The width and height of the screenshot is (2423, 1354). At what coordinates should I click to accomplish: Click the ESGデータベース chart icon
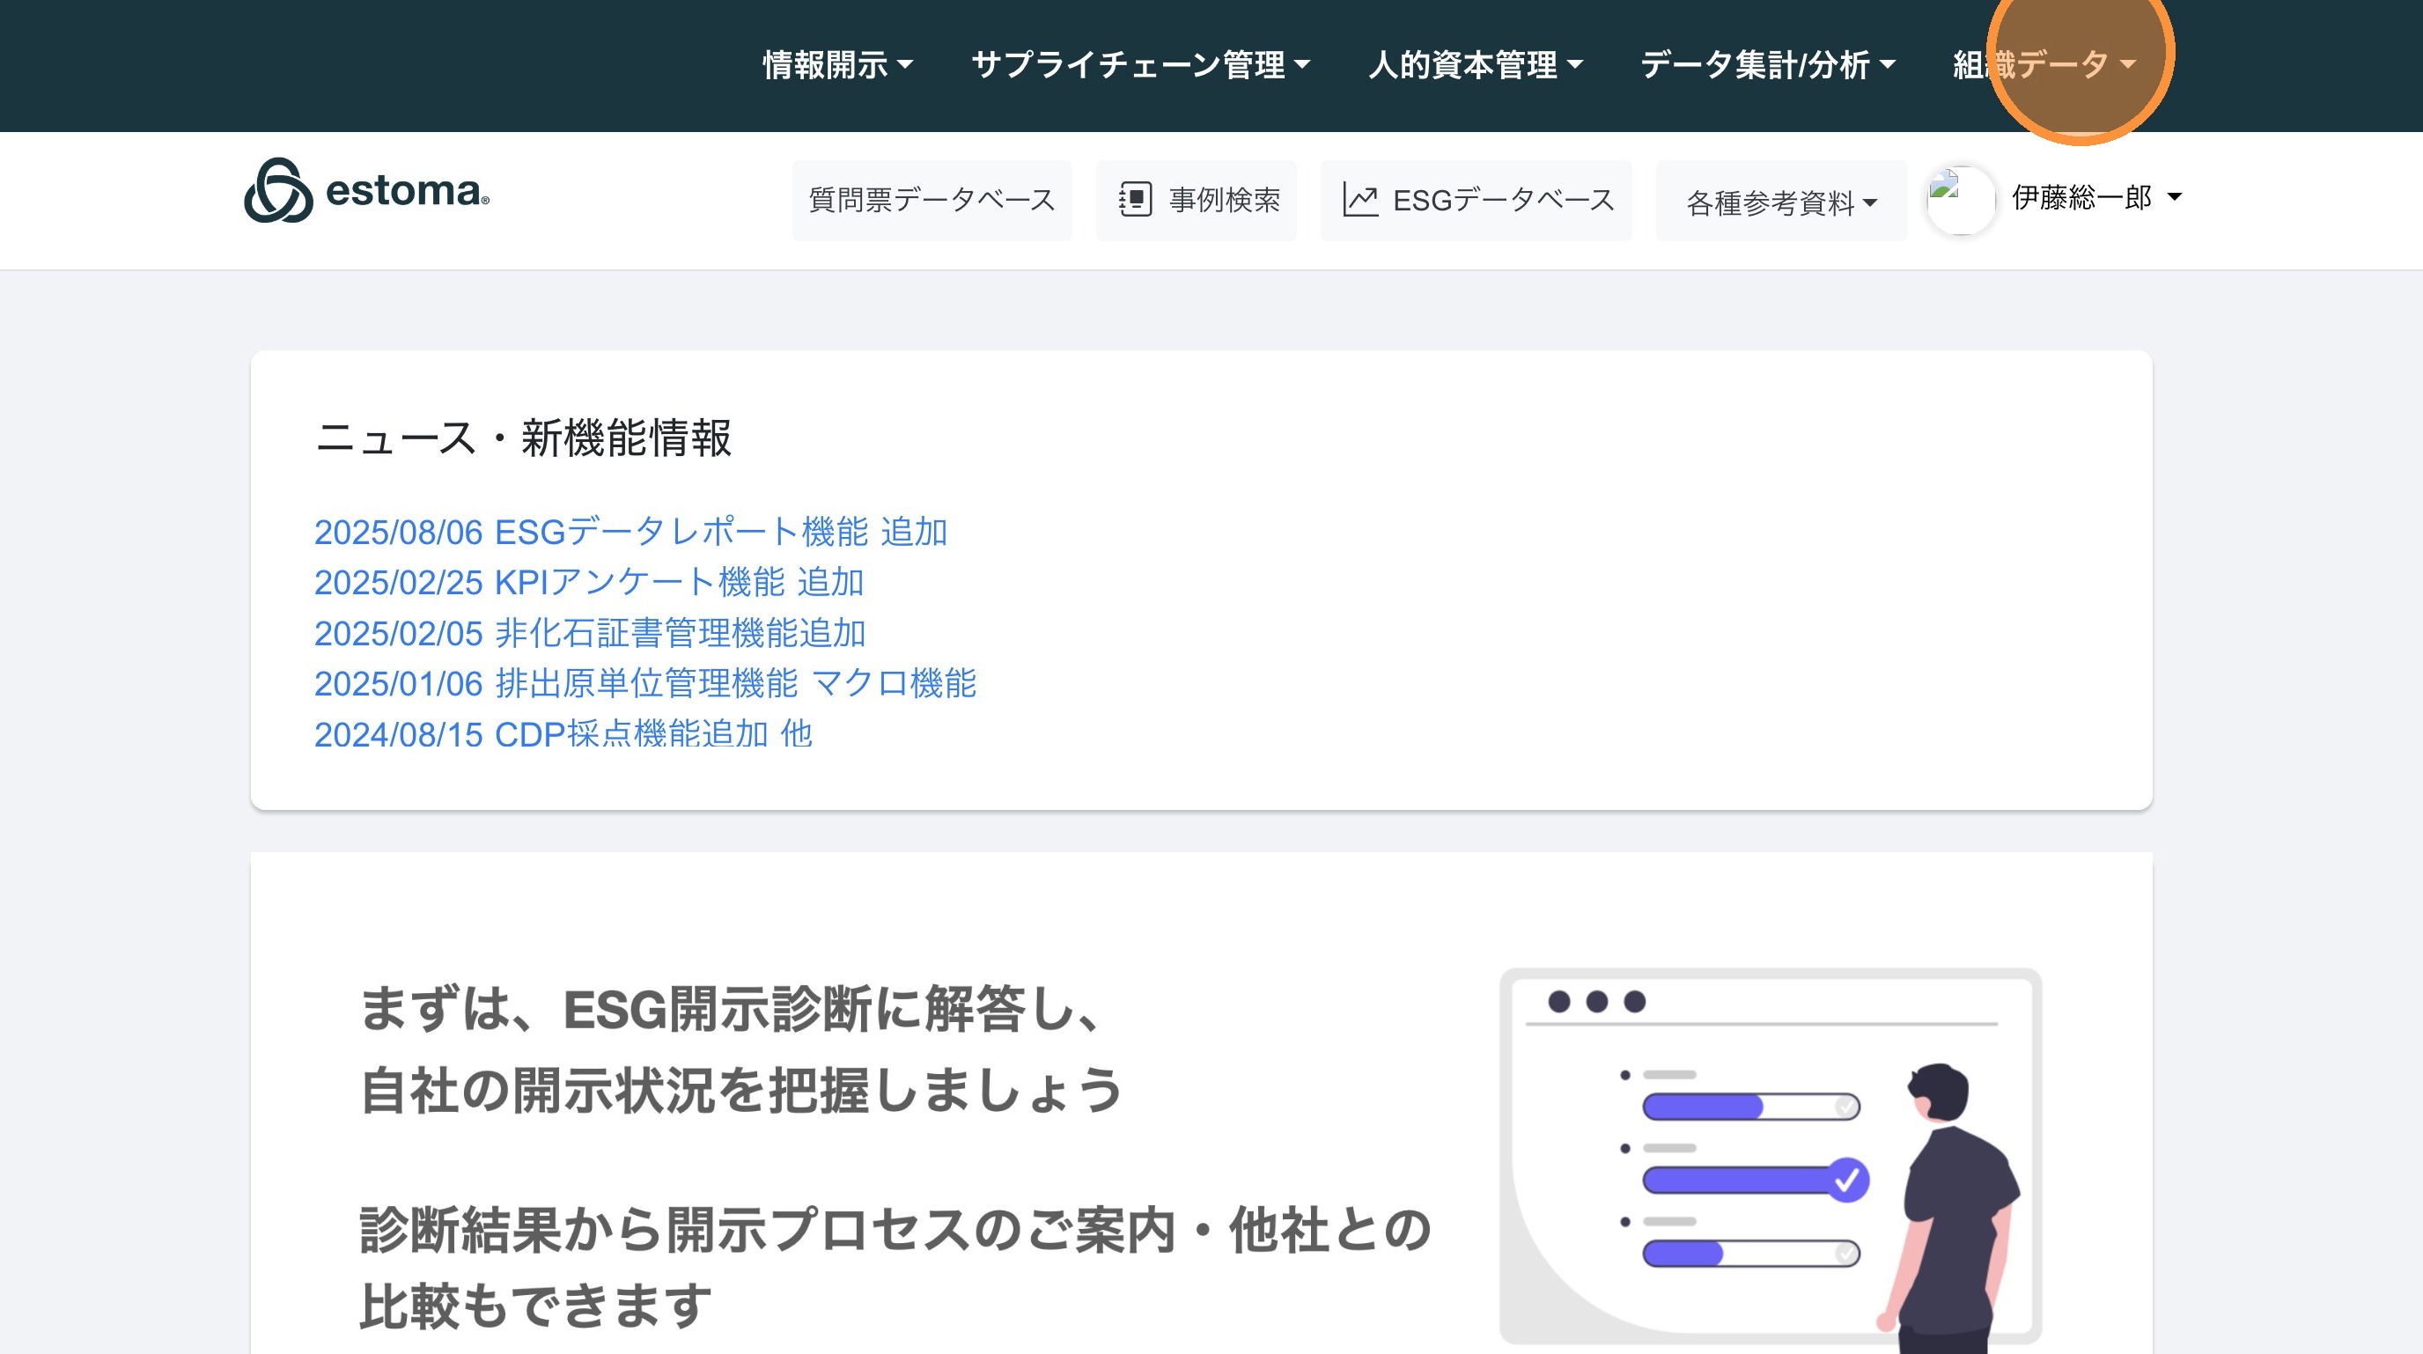(1360, 200)
